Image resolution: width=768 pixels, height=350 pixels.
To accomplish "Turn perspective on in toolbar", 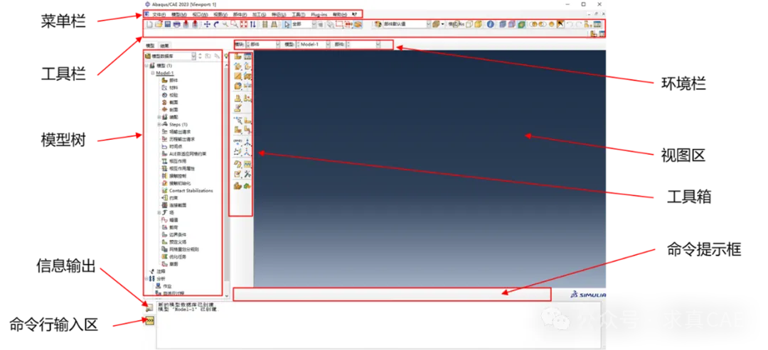I will 274,24.
